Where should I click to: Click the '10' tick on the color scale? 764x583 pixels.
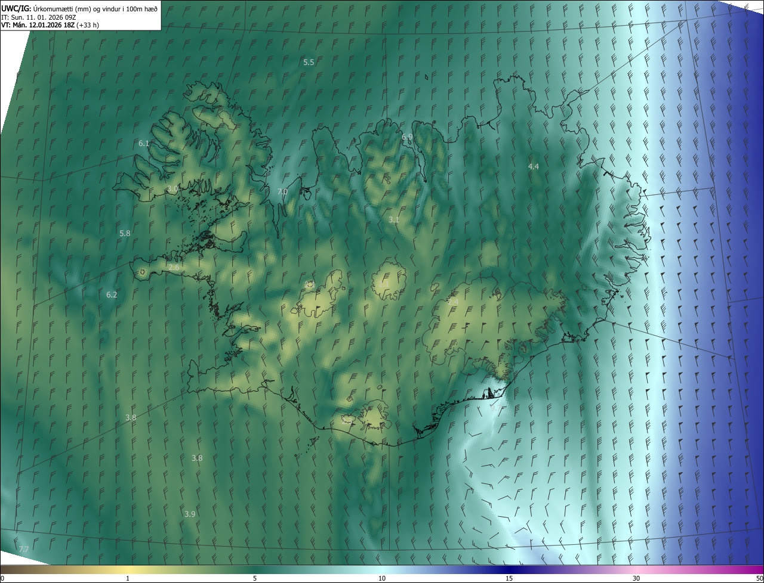382,578
